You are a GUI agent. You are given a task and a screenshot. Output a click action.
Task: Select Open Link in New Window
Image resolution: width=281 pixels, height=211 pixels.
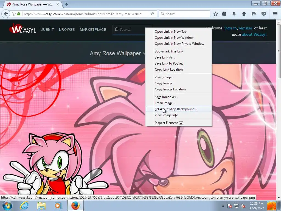178,38
